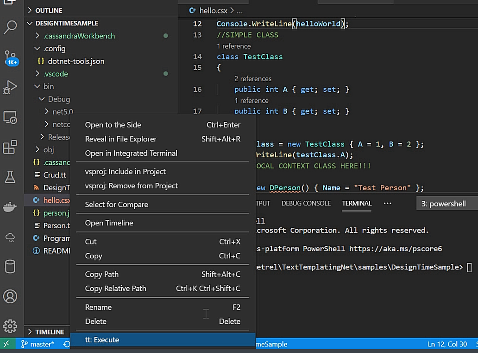Open the 3: powershell terminal dropdown
The width and height of the screenshot is (478, 353).
pyautogui.click(x=447, y=204)
